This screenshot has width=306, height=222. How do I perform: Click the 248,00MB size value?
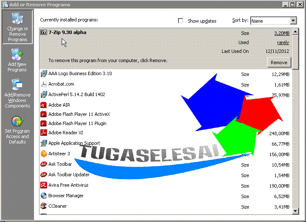pyautogui.click(x=279, y=133)
